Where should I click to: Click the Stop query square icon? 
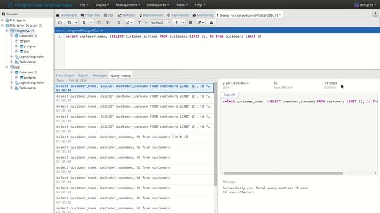click(191, 22)
